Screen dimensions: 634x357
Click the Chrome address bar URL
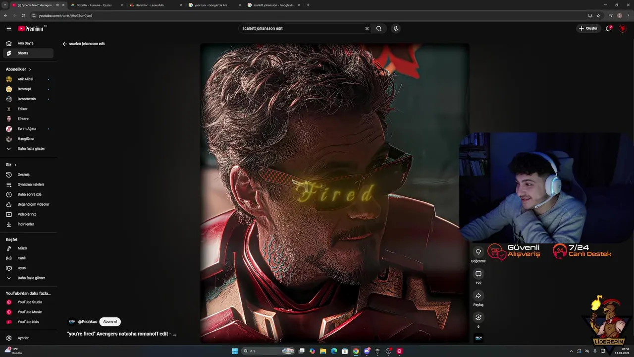(x=65, y=15)
